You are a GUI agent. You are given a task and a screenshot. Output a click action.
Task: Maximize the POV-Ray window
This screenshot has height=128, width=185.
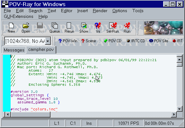coord(172,4)
